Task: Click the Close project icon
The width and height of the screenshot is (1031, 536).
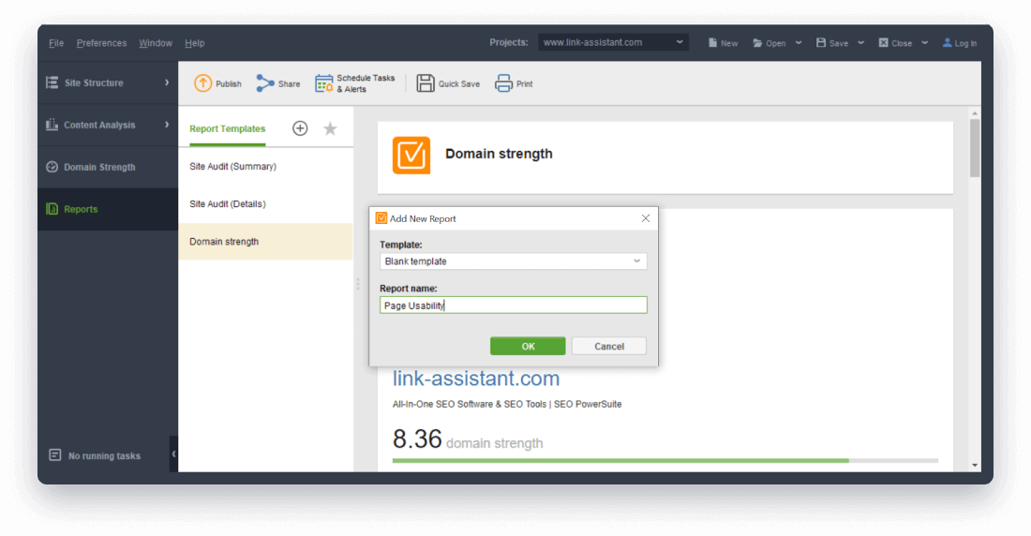Action: pos(883,43)
